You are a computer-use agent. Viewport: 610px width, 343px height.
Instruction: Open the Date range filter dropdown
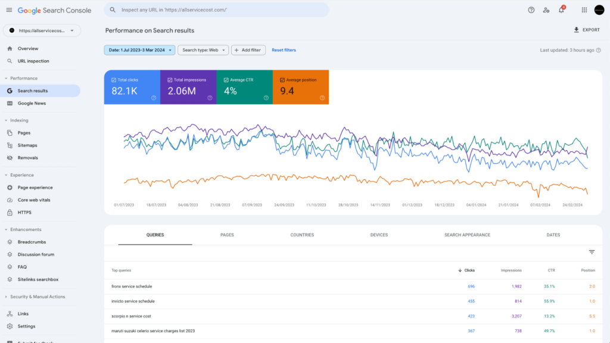(x=139, y=50)
